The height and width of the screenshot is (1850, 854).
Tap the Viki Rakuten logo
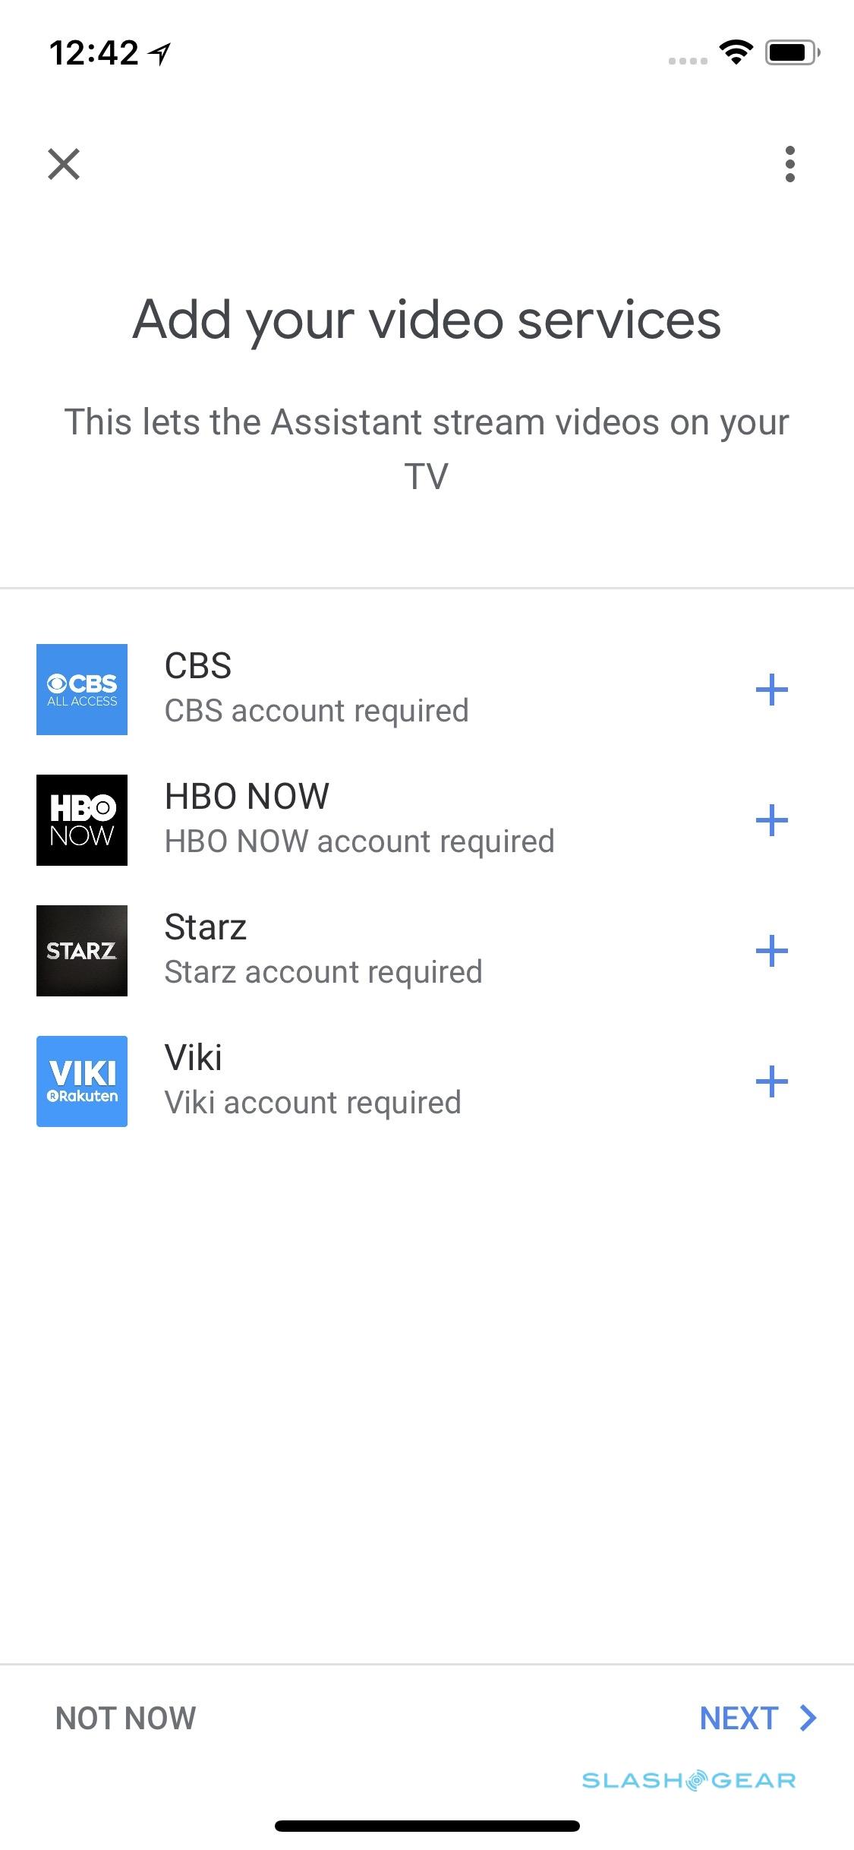click(x=82, y=1081)
